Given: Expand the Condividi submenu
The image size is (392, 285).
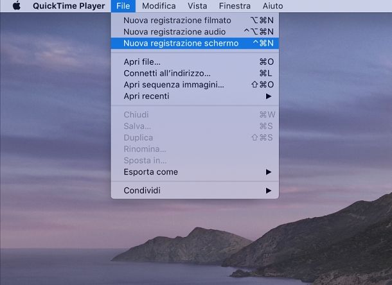Looking at the screenshot, I should point(195,191).
